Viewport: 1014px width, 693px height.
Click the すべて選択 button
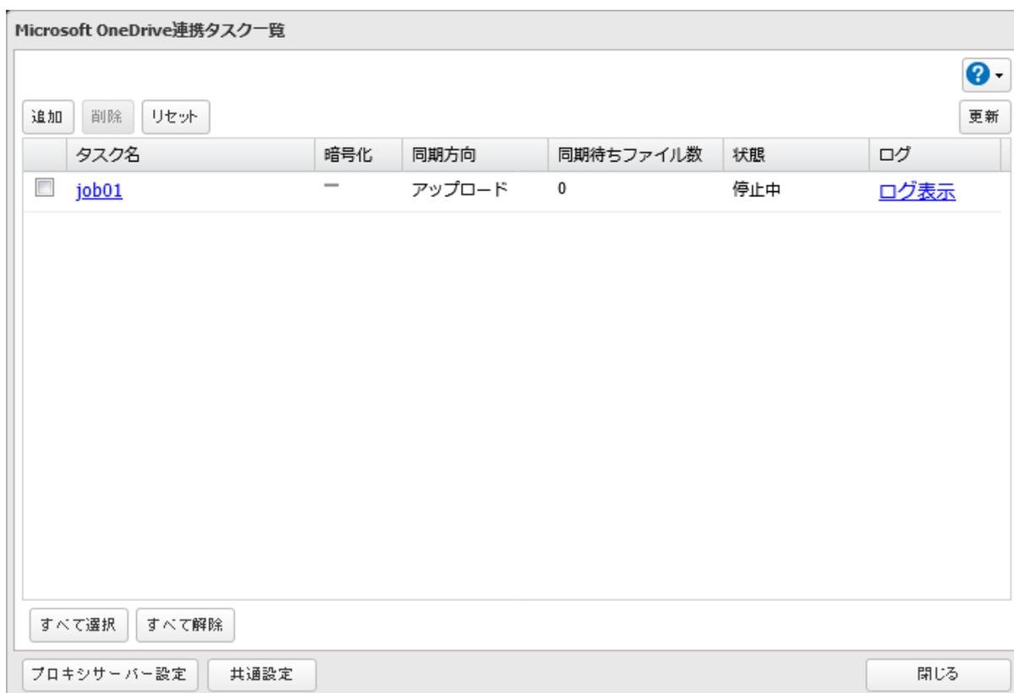pyautogui.click(x=79, y=625)
